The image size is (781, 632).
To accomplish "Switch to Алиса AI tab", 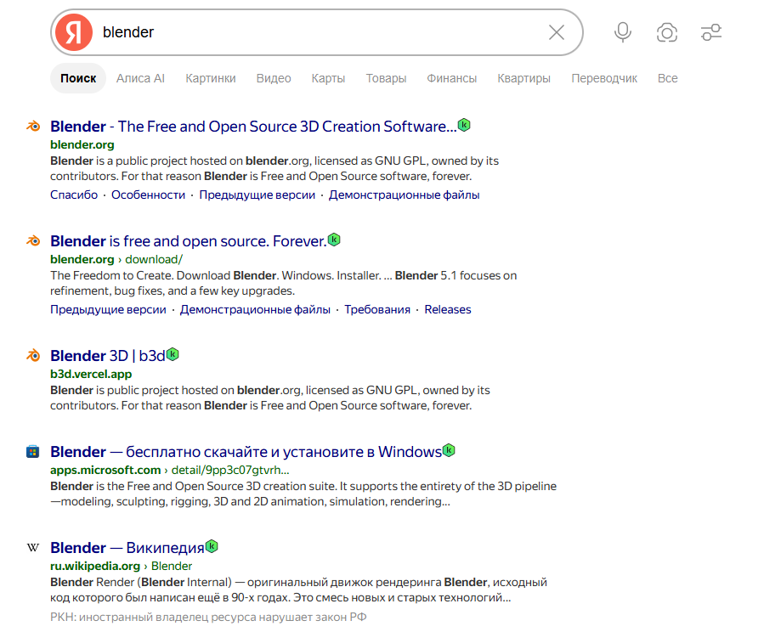I will tap(140, 78).
